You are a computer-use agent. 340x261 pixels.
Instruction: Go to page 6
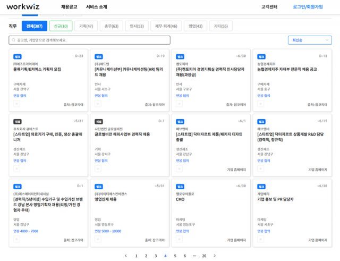click(185, 256)
